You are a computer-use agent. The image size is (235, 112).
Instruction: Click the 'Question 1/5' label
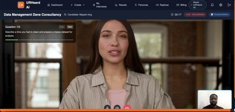[13, 27]
